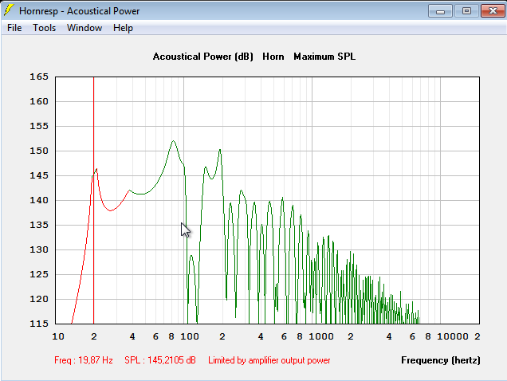Click the 'SPL : 145,2105 dB' readout

(x=160, y=360)
